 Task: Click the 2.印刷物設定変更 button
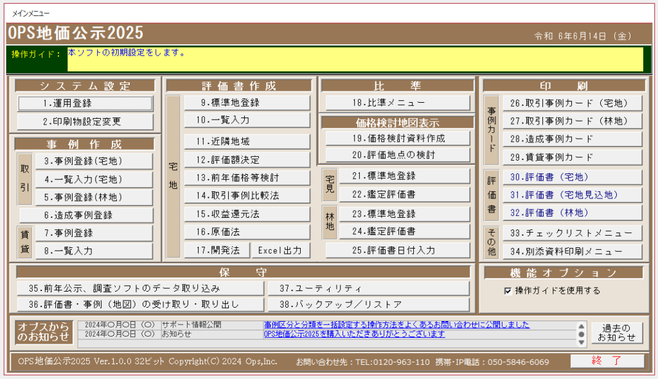click(x=85, y=121)
